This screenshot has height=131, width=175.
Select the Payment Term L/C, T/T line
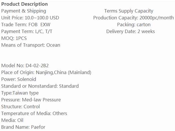pyautogui.click(x=27, y=31)
